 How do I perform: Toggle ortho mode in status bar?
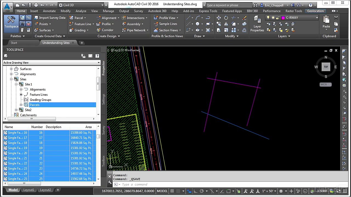[196, 191]
